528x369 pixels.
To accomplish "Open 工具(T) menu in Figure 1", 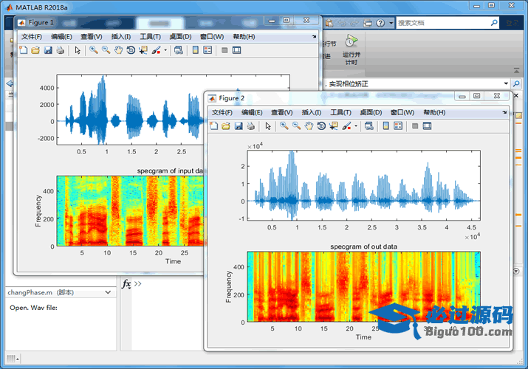I will point(151,37).
